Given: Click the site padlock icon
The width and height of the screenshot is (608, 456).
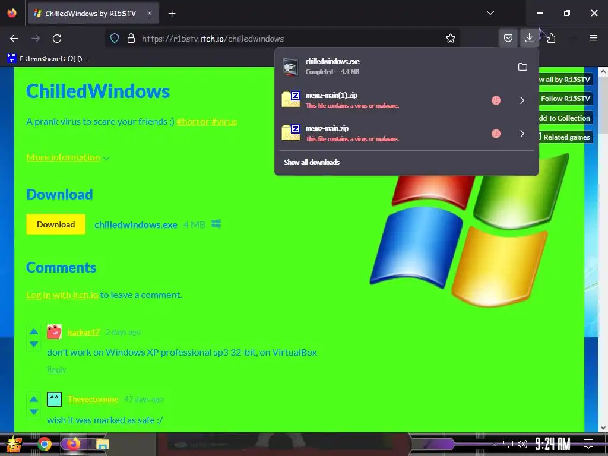Looking at the screenshot, I should pyautogui.click(x=131, y=39).
